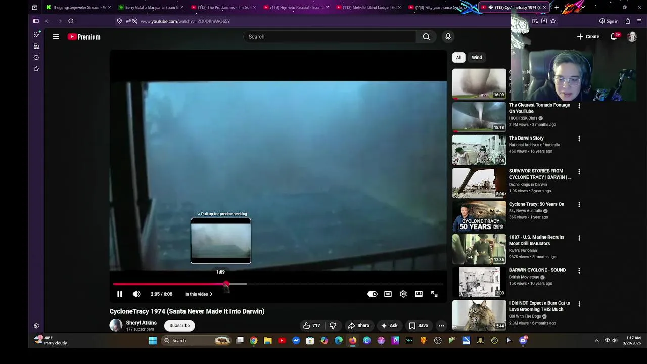Go to YouTube Premium home logo
Viewport: 647px width, 364px height.
[x=84, y=37]
